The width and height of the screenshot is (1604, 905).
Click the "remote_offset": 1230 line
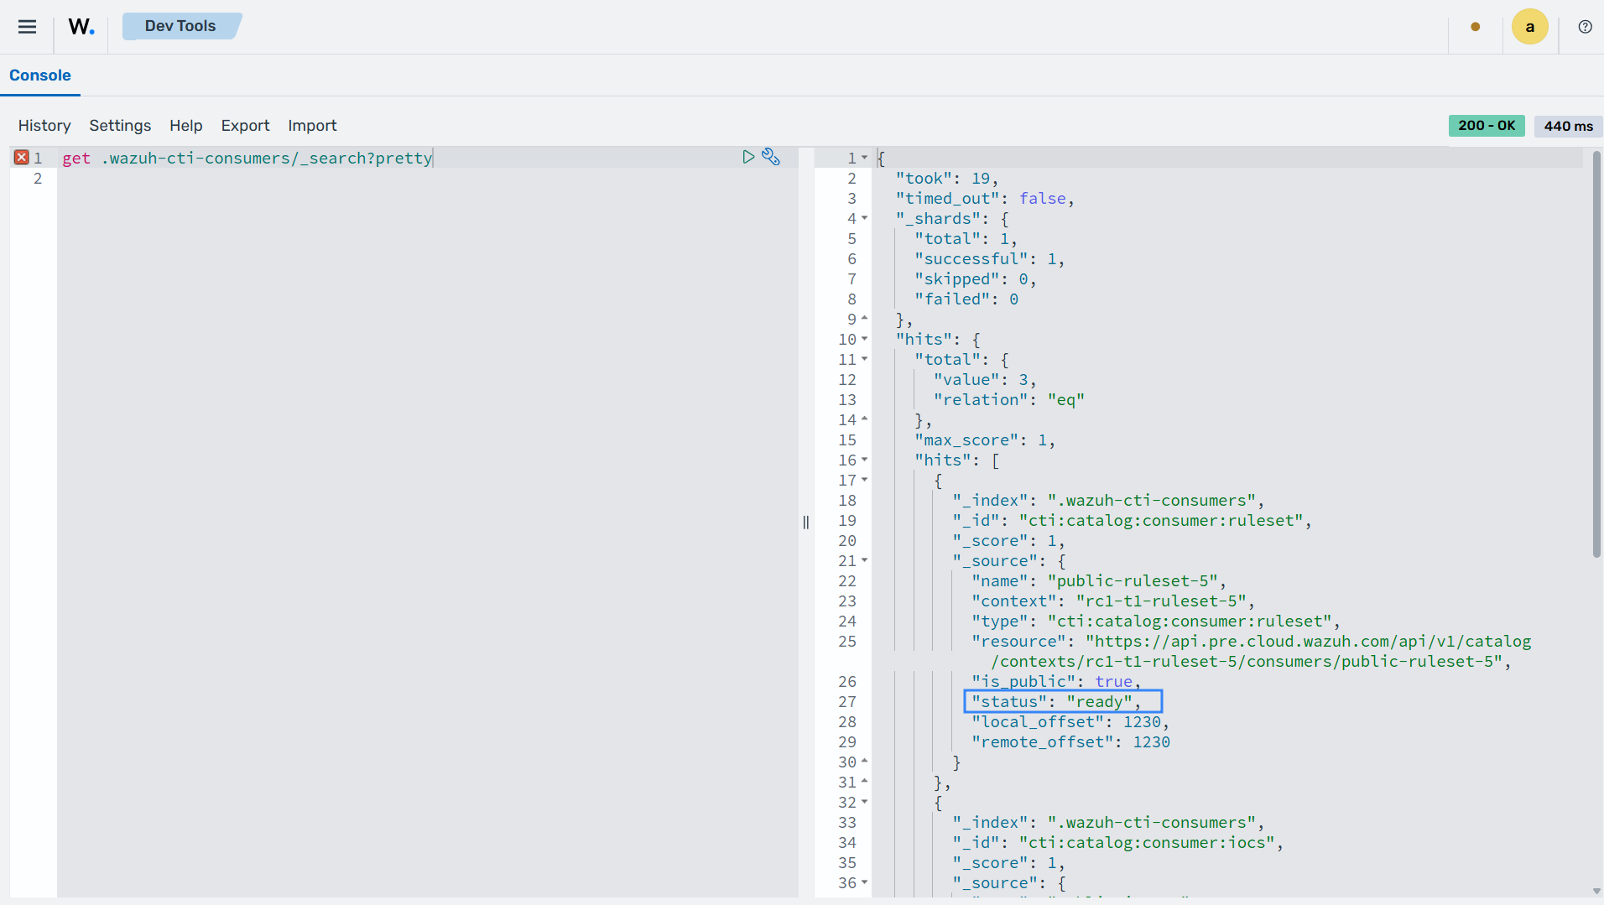coord(1070,741)
